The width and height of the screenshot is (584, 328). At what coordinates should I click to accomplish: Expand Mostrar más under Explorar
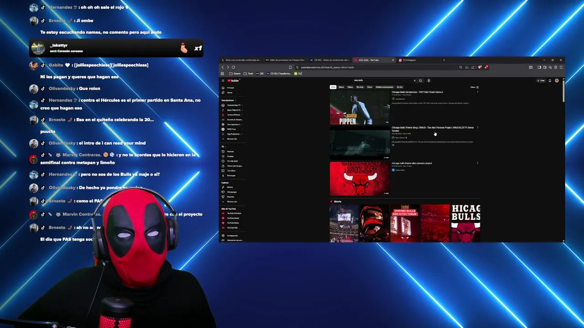(230, 202)
